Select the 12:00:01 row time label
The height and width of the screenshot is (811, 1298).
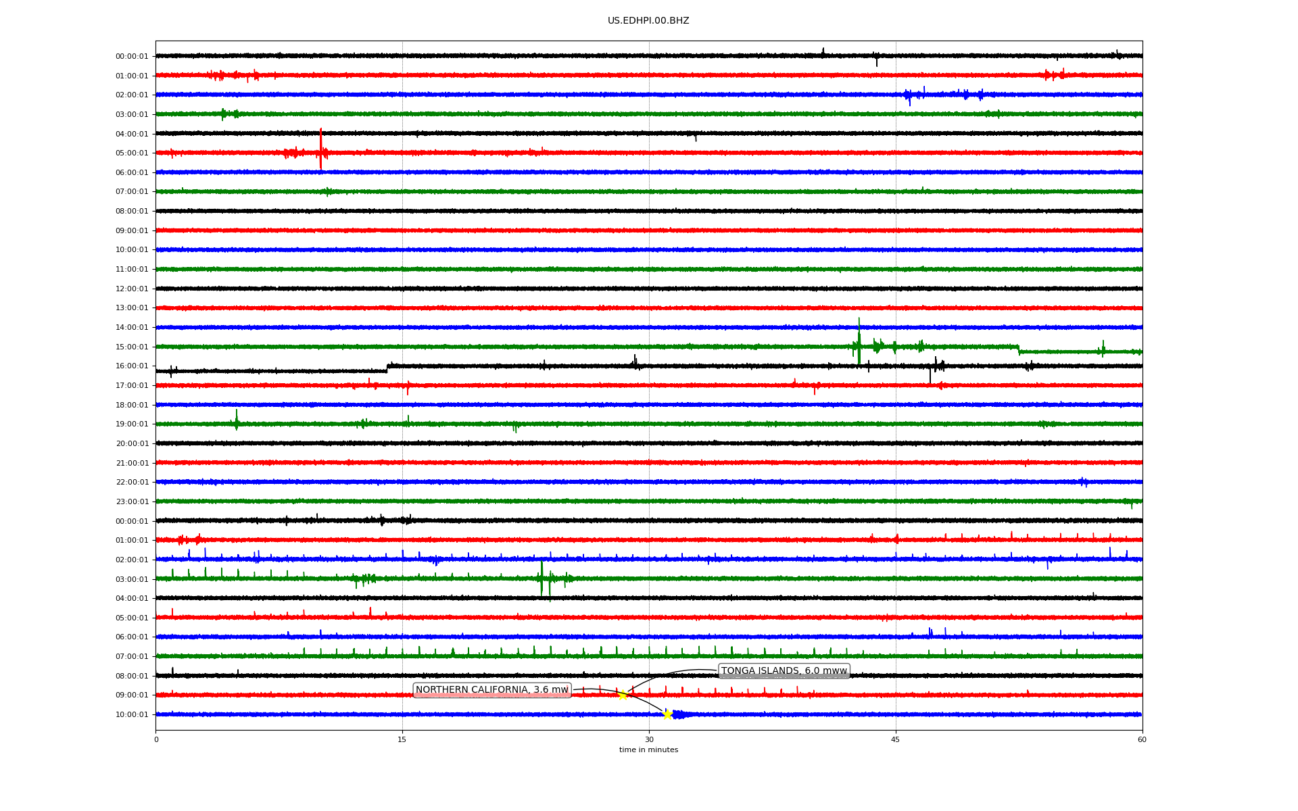132,289
